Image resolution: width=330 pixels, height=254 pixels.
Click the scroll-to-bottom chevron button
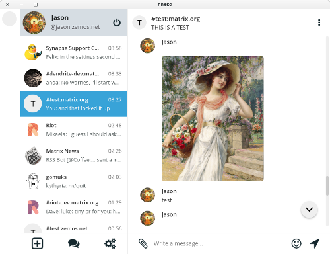pos(309,210)
